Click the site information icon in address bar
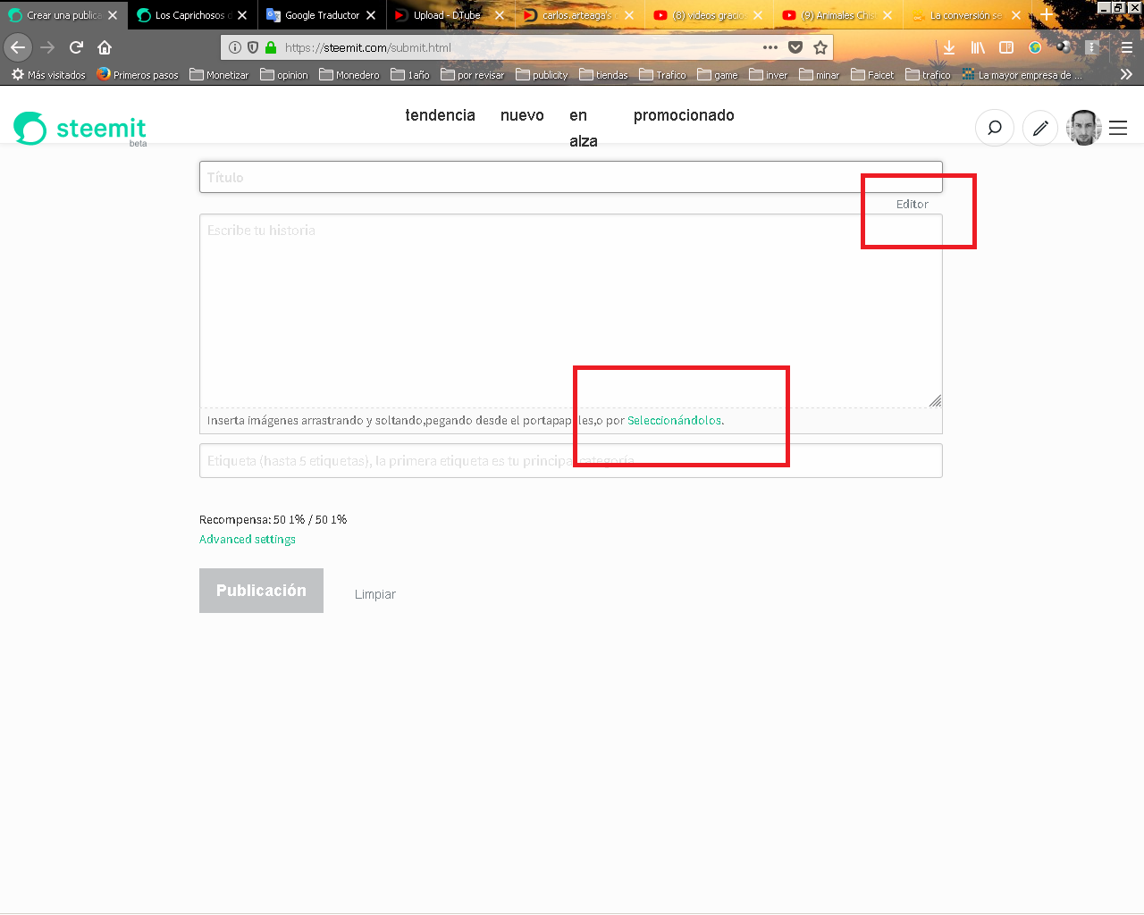 235,47
